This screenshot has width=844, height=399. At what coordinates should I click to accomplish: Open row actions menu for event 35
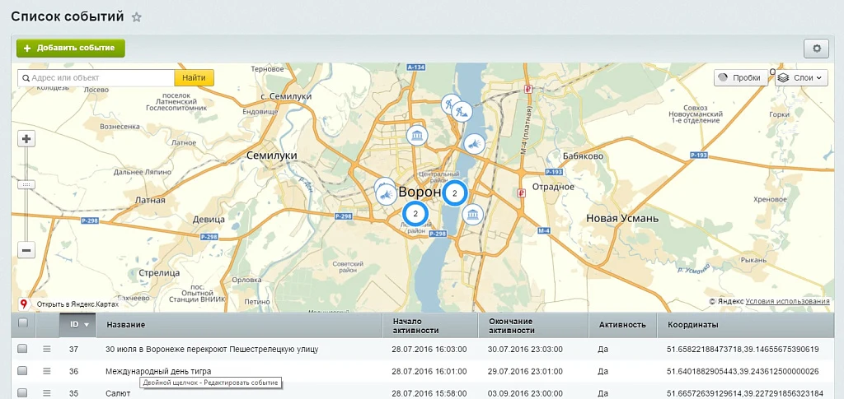click(47, 393)
